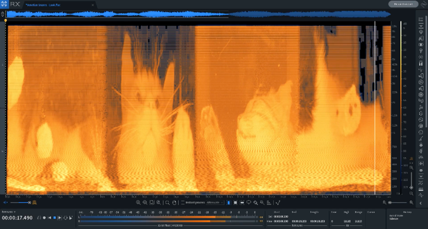Close the open audio file tab
Viewport: 428px width, 229px height.
tap(93, 5)
